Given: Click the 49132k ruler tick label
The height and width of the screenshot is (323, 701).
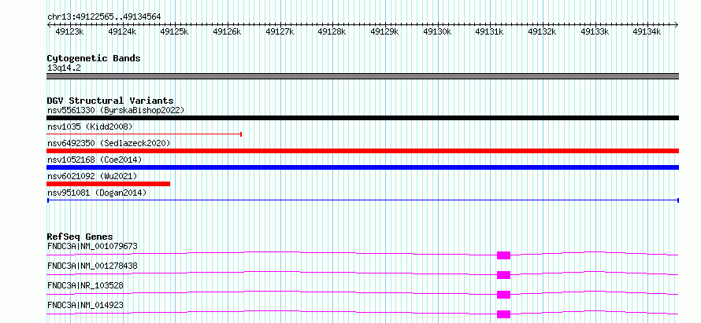Looking at the screenshot, I should (543, 31).
